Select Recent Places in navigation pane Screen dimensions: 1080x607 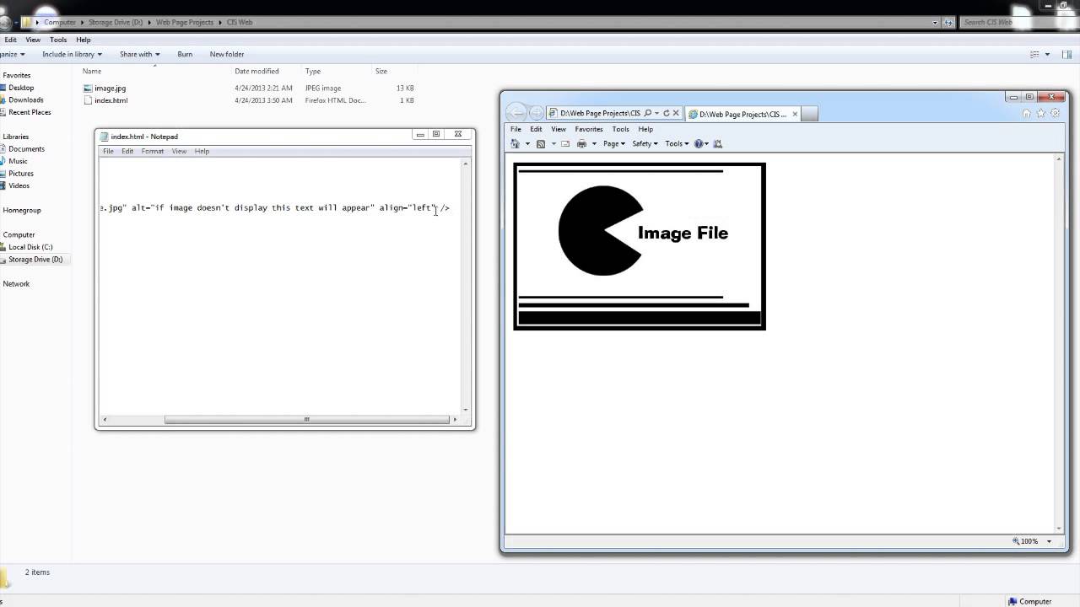click(x=30, y=112)
